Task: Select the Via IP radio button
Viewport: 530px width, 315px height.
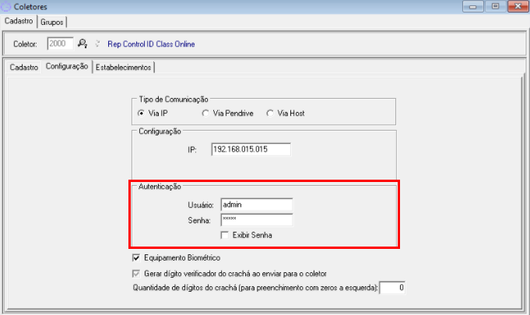Action: (141, 113)
